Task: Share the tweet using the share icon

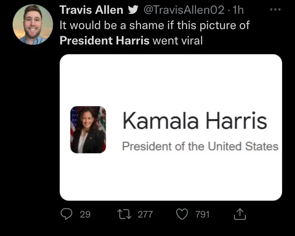Action: pyautogui.click(x=239, y=214)
